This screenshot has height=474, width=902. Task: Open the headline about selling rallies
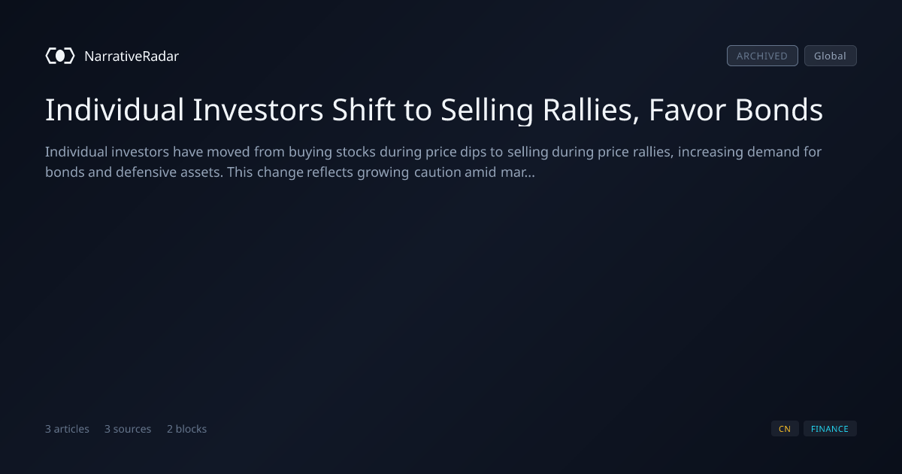(x=434, y=111)
